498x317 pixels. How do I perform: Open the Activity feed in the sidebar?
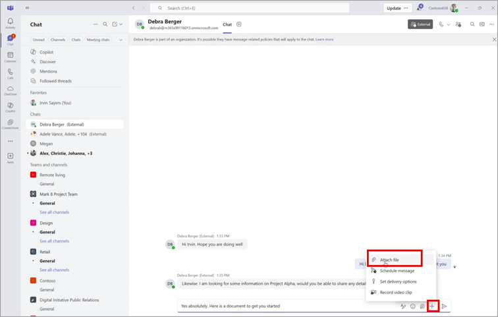click(10, 23)
